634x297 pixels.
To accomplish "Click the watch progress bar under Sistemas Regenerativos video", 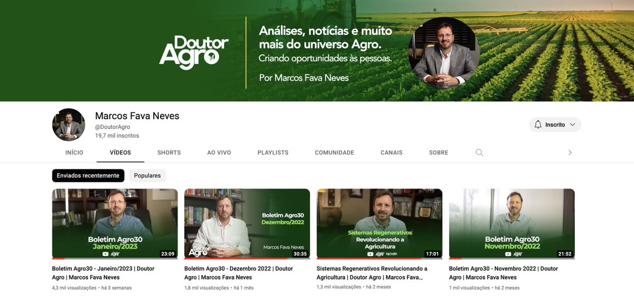I will coord(379,258).
